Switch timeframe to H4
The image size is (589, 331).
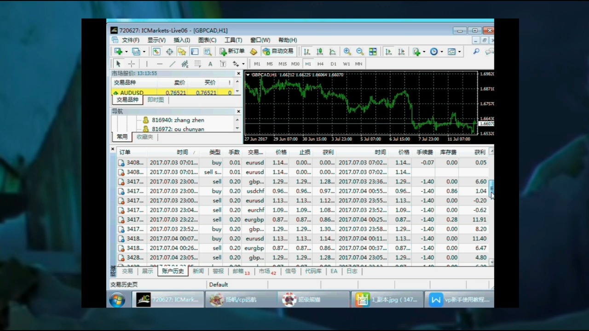[320, 64]
